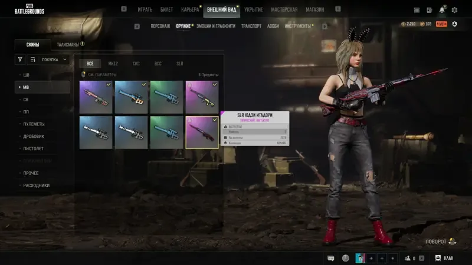The width and height of the screenshot is (472, 265).
Task: Click the gray X button next to friends count
Action: tap(421, 258)
